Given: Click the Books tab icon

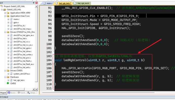Looking at the screenshot, I should click(x=9, y=93).
